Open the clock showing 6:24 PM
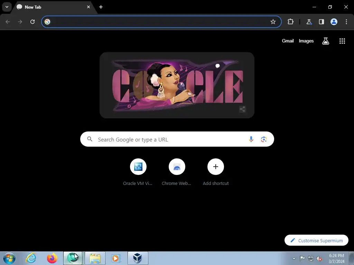This screenshot has width=354, height=265. tap(336, 258)
